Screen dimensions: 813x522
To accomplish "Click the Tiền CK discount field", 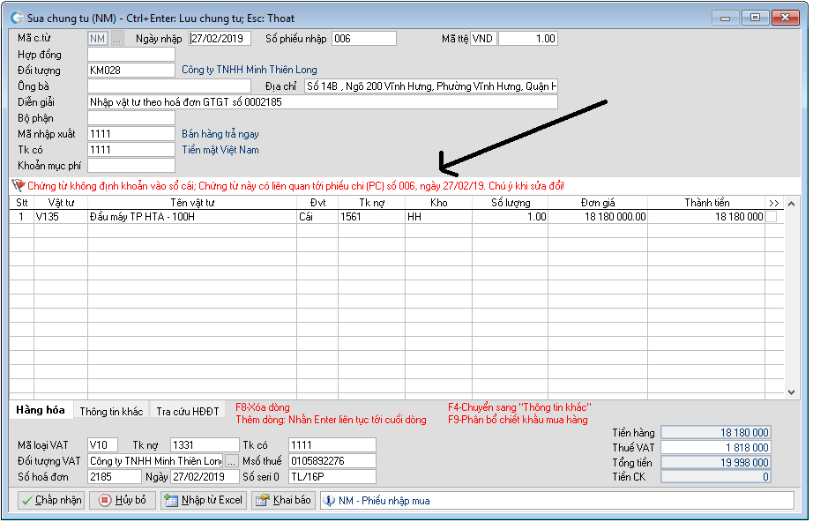I will (x=716, y=477).
